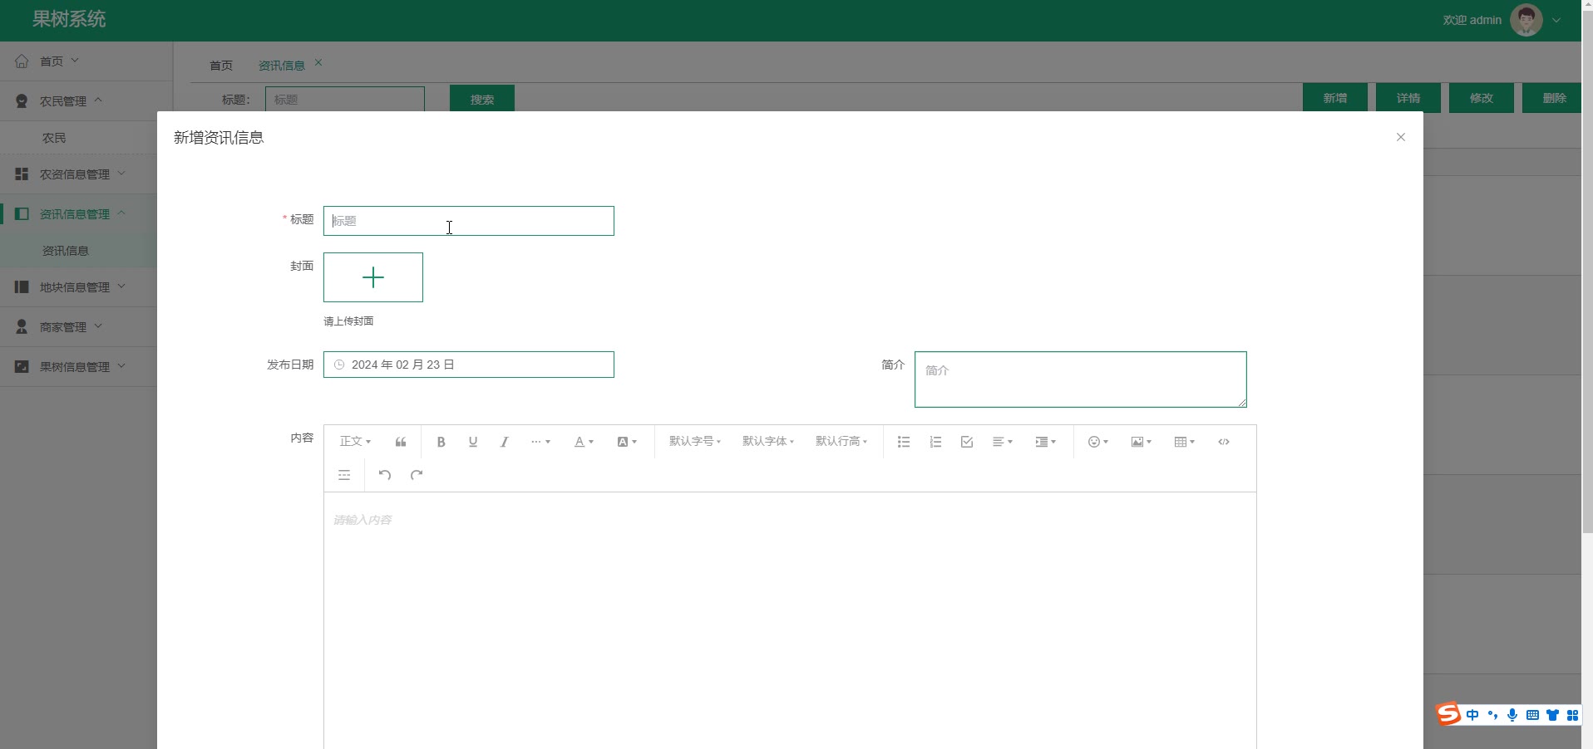
Task: Switch to the 资讯信息 tab
Action: coord(282,66)
